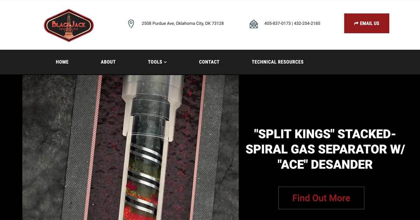Screen dimensions: 420x220
Task: Go to the Home page
Action: point(62,62)
